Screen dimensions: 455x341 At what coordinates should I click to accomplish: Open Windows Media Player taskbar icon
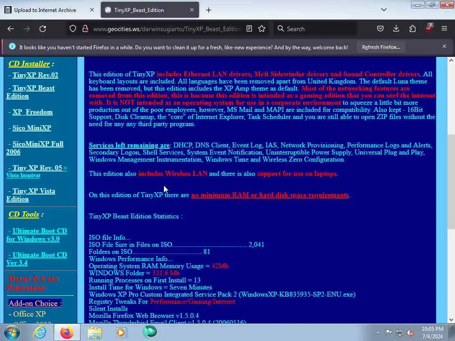coord(121,332)
